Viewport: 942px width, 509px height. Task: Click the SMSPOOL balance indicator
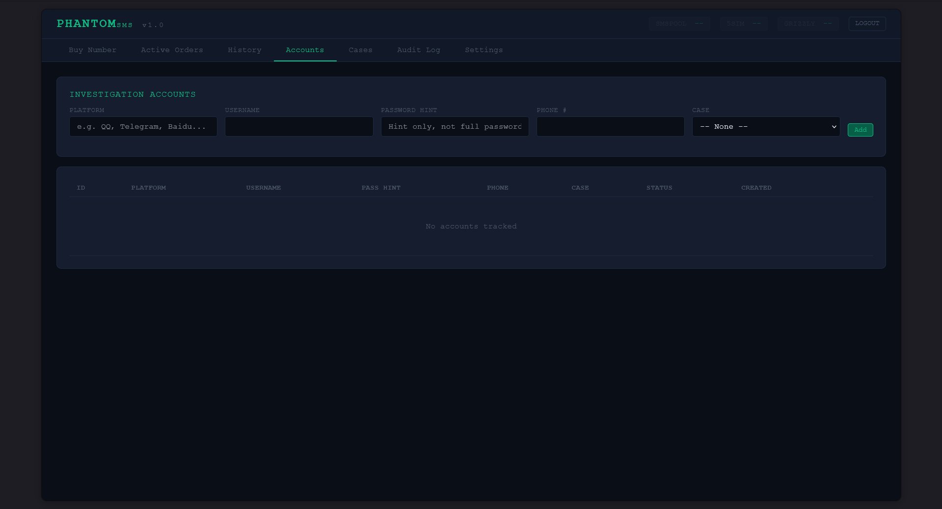pyautogui.click(x=679, y=24)
